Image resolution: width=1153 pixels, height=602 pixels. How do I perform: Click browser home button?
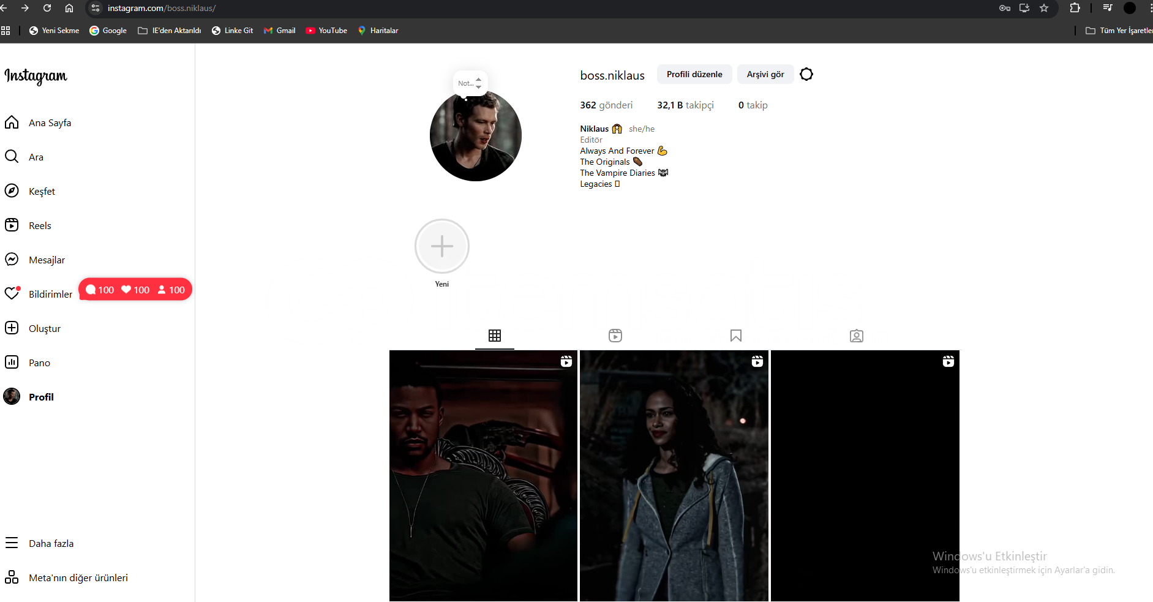[x=69, y=8]
